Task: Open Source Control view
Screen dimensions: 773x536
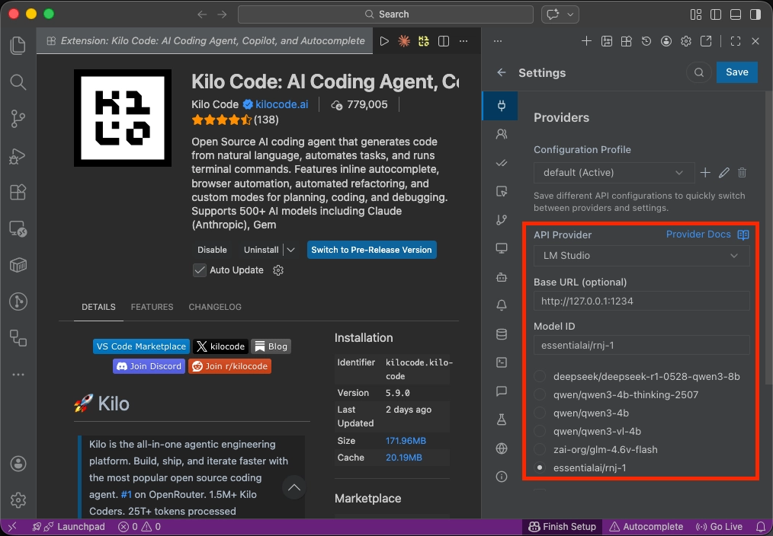Action: [x=18, y=119]
